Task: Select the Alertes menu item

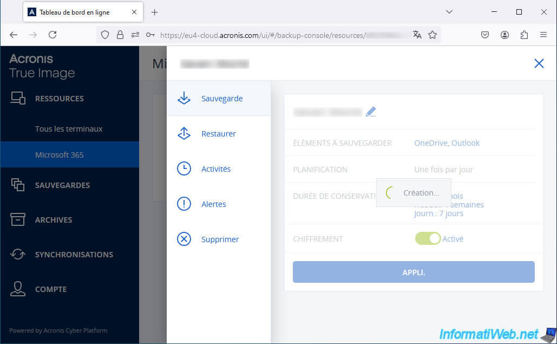Action: pyautogui.click(x=219, y=204)
